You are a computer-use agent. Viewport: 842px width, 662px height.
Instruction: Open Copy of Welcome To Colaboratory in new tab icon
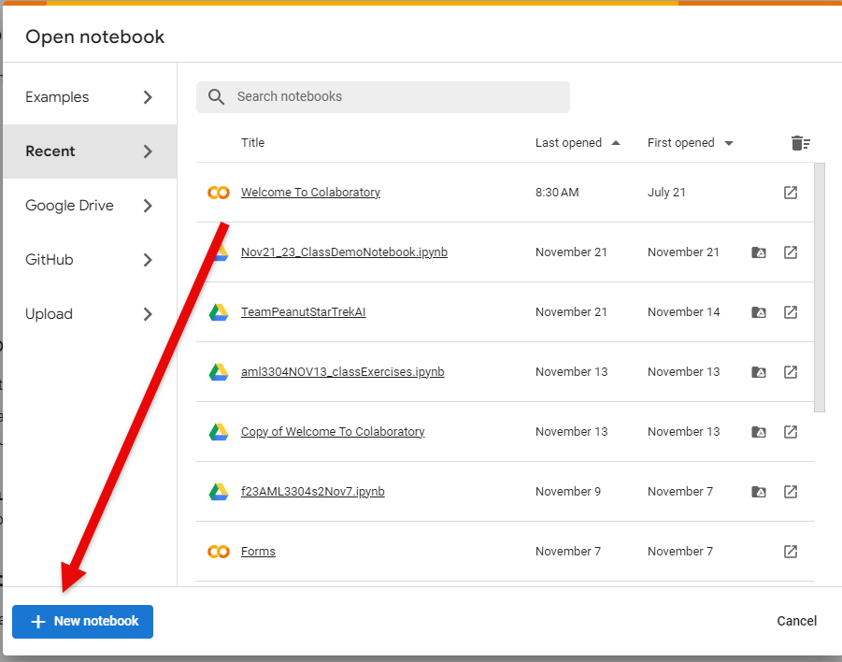tap(791, 432)
